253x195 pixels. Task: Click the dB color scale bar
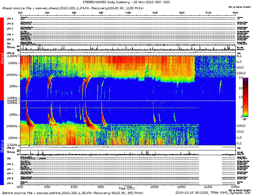tap(245, 97)
